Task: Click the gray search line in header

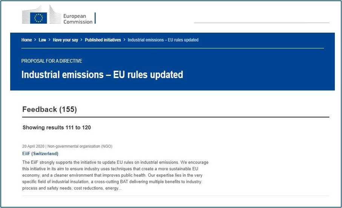Action: (262, 23)
